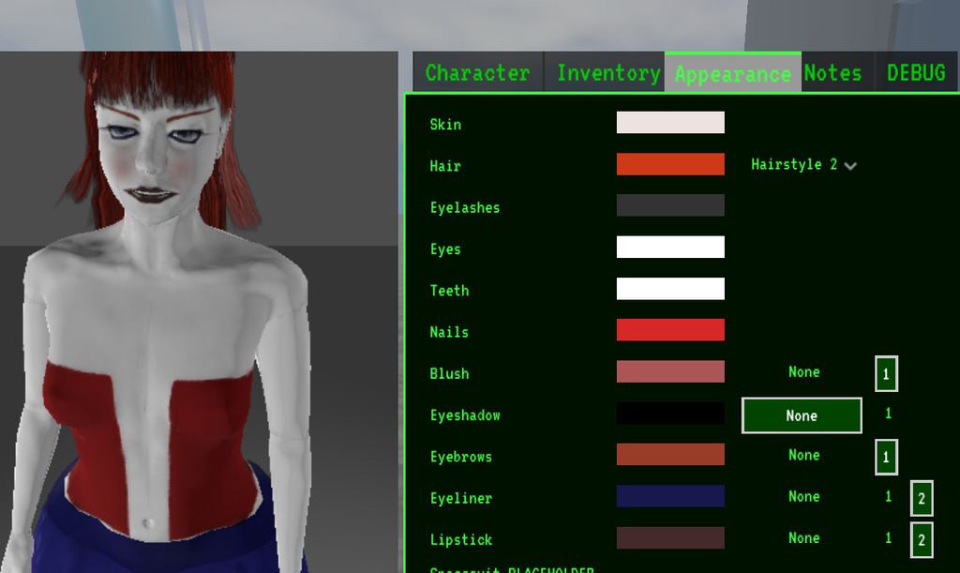Expand the Hairstyle 2 dropdown

point(803,165)
